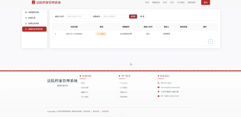This screenshot has width=241, height=117.
Task: Open 首页 in top navigation
Action: (147, 2)
